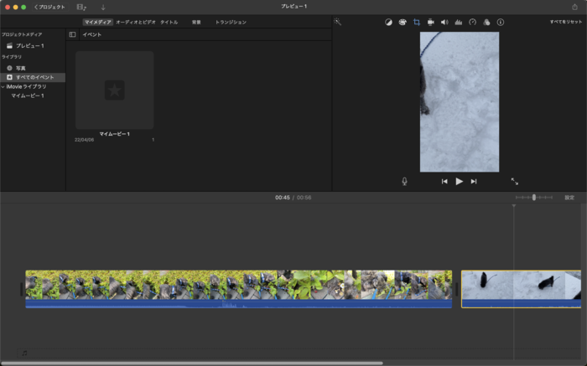Open noise reduction and equalizer tool
This screenshot has width=587, height=366.
pyautogui.click(x=458, y=22)
